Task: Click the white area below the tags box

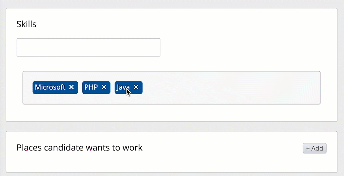Action: (x=171, y=113)
